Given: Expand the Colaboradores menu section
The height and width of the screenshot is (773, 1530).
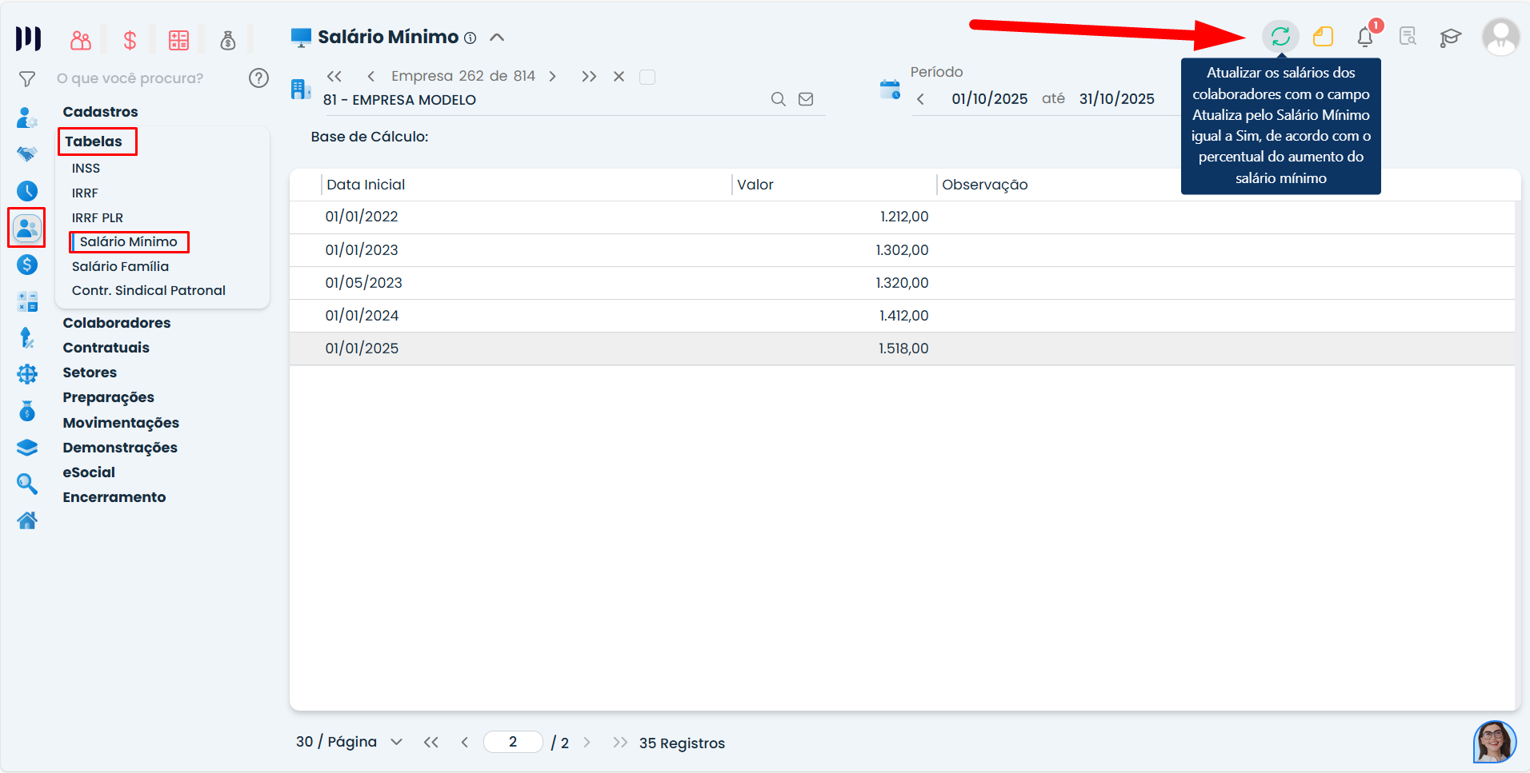Looking at the screenshot, I should pyautogui.click(x=117, y=323).
